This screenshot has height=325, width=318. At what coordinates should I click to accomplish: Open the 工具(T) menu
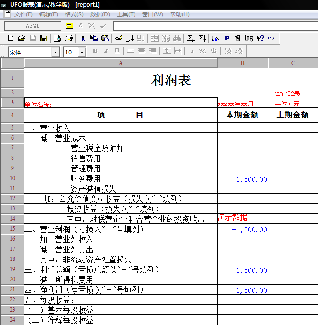tap(126, 14)
